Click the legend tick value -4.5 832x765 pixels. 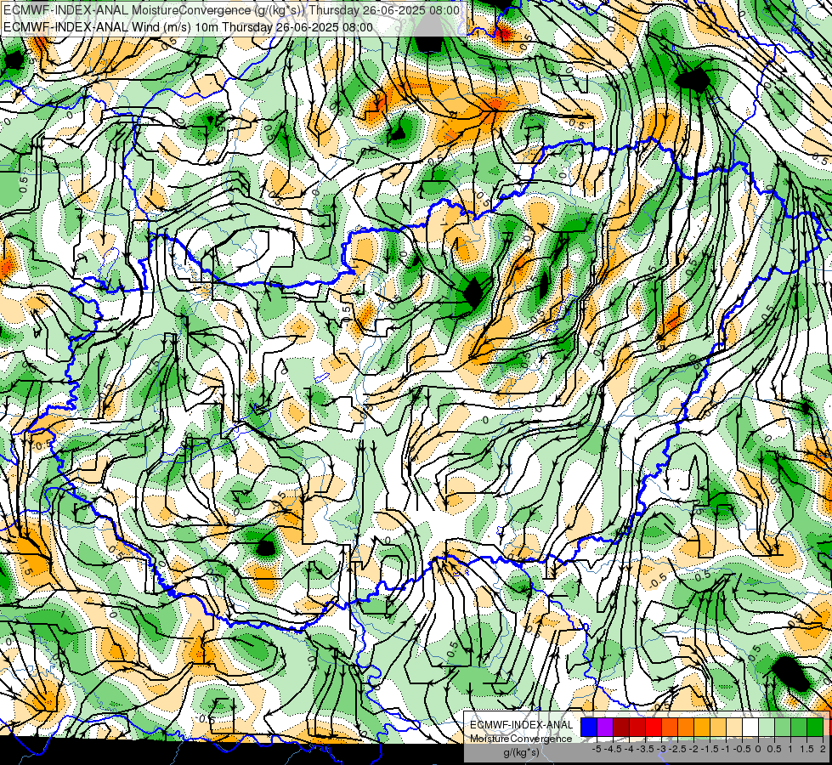(614, 749)
